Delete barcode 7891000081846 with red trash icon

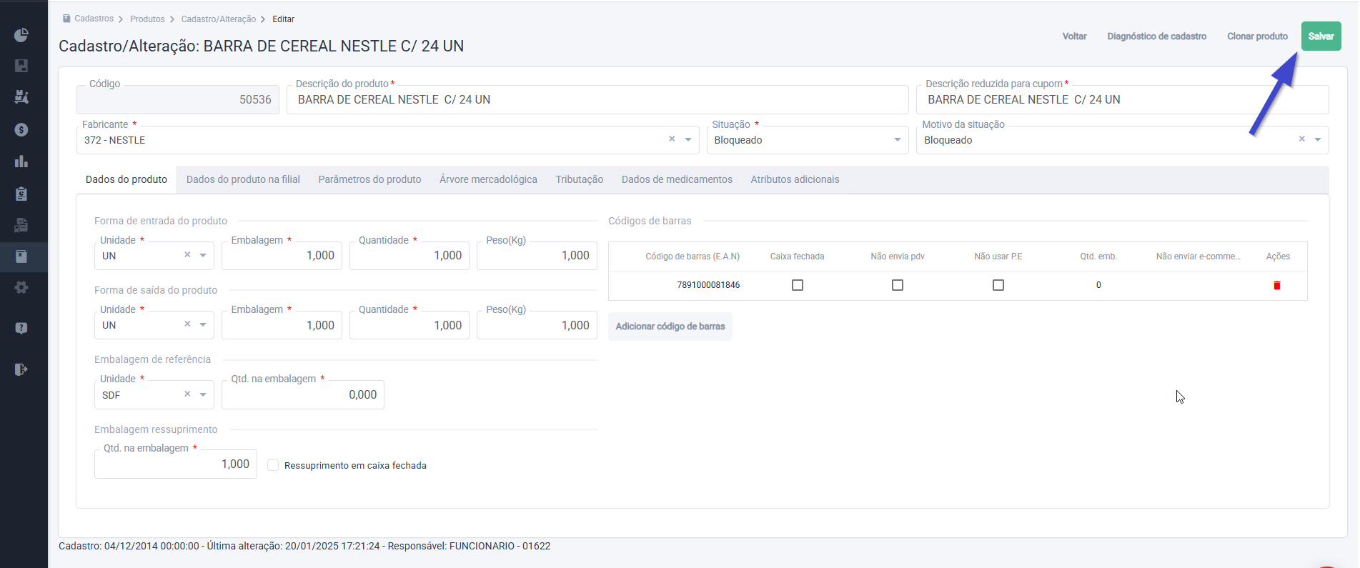(1277, 285)
